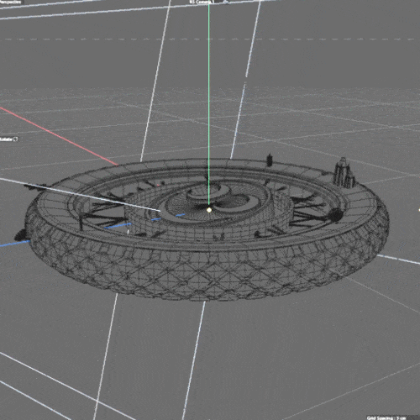The height and width of the screenshot is (420, 420).
Task: Click the Perspective view label
Action: [11, 2]
